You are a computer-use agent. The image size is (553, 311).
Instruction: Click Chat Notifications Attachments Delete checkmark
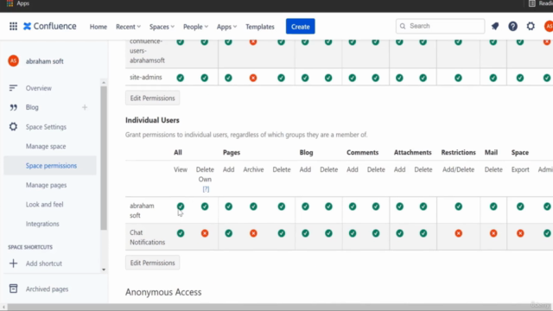click(x=423, y=233)
